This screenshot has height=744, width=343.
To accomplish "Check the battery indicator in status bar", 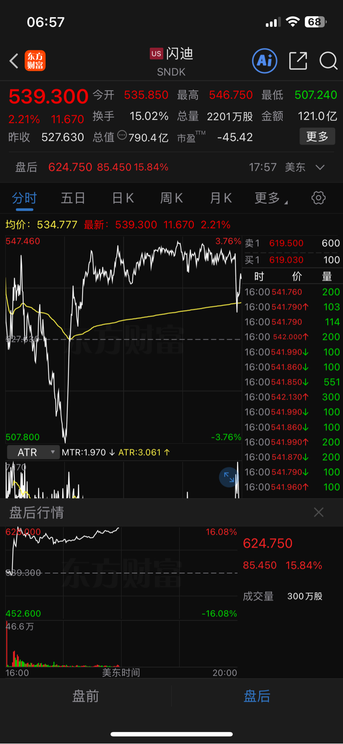I will coord(315,22).
